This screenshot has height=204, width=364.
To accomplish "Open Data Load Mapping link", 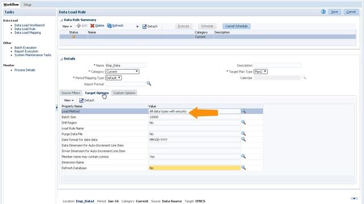I will [x=28, y=33].
